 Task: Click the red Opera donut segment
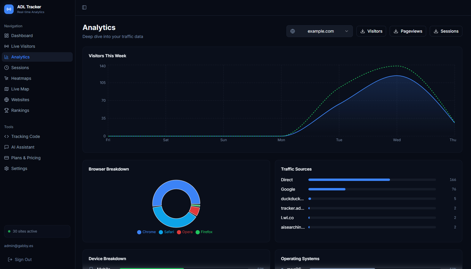click(x=195, y=211)
